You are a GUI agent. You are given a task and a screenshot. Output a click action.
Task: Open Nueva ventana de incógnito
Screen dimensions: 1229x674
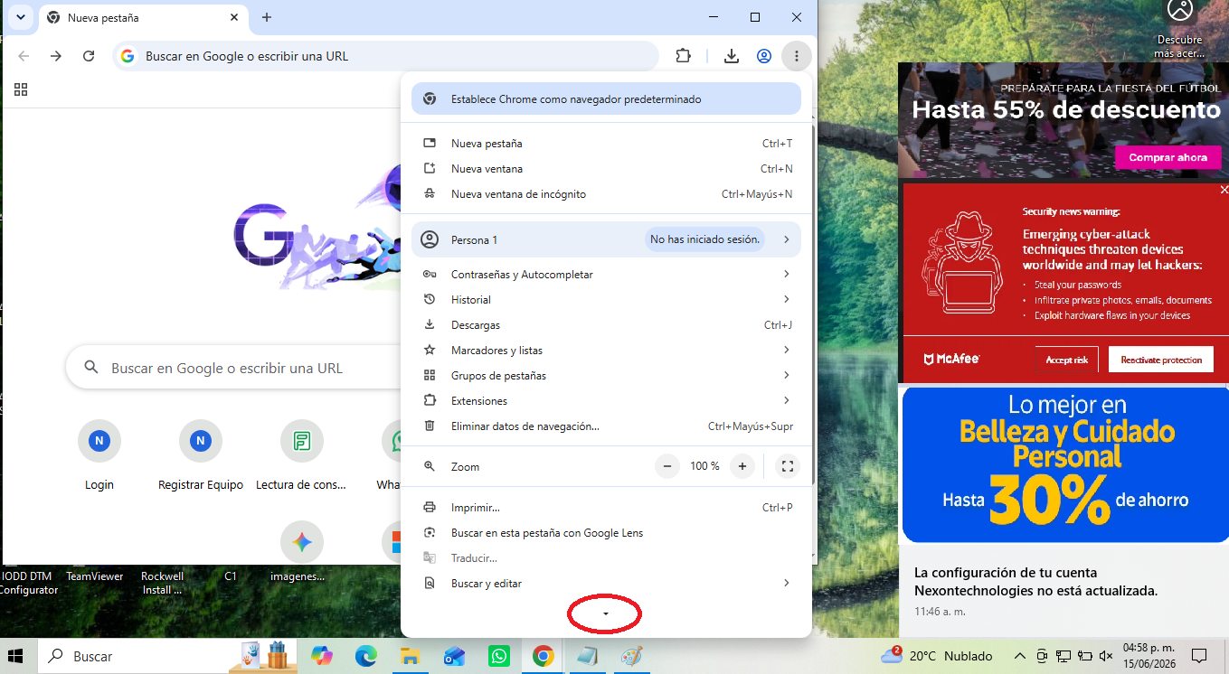coord(606,194)
